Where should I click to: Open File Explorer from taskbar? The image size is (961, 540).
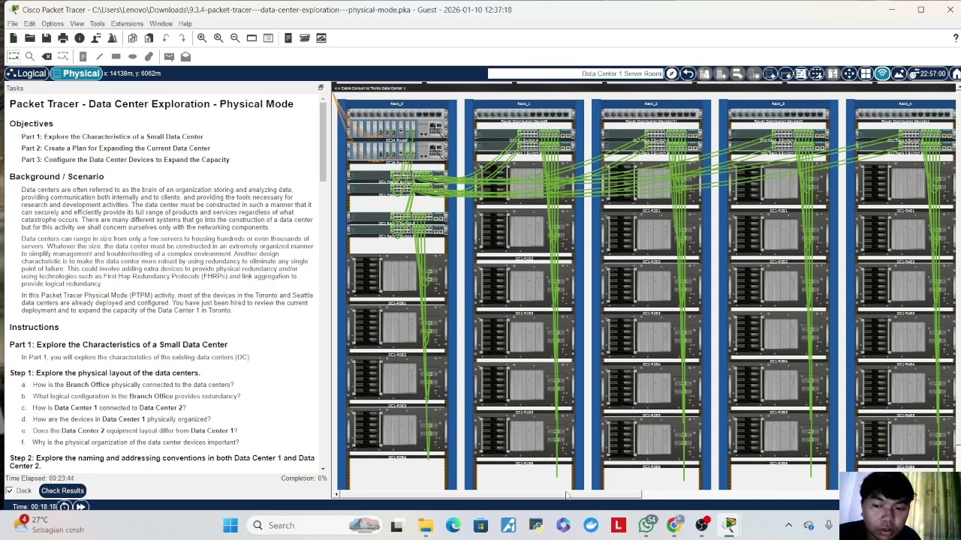(426, 526)
